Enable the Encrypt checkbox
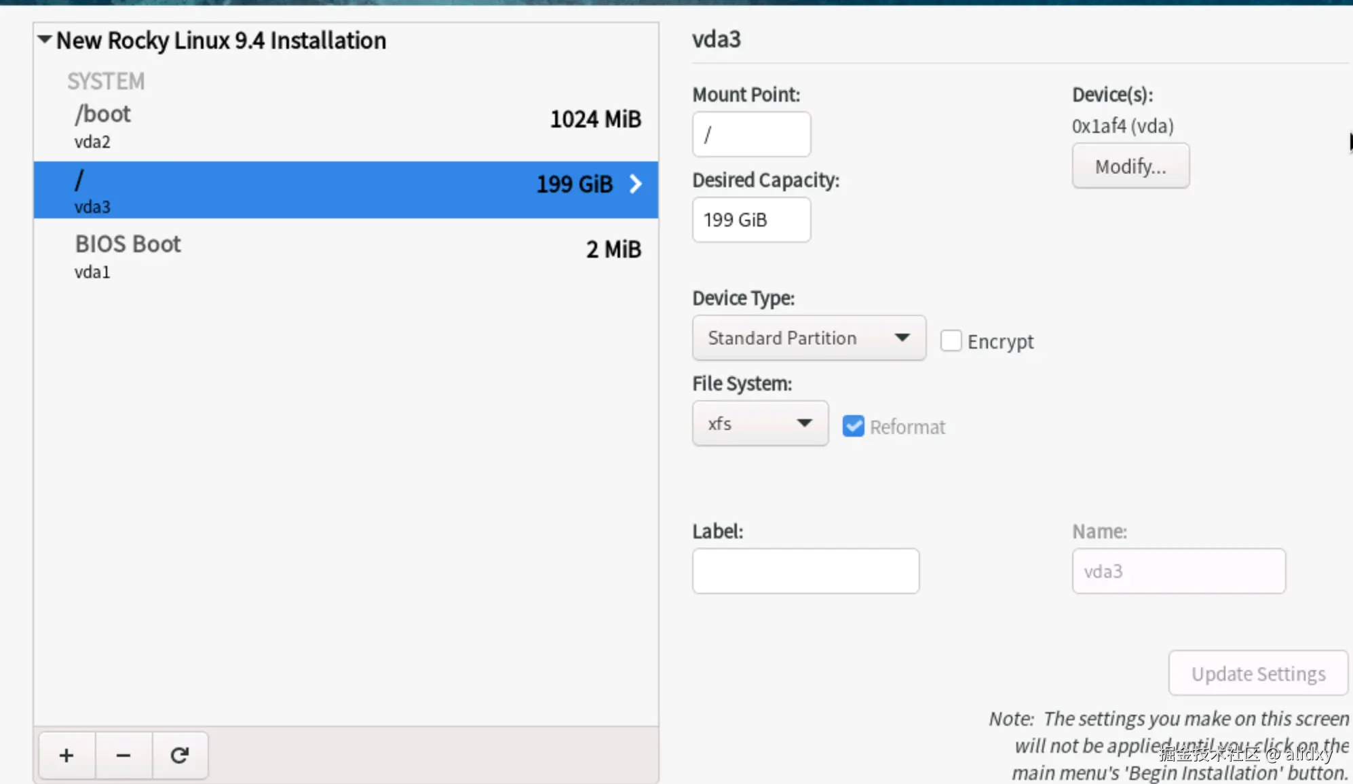 951,340
